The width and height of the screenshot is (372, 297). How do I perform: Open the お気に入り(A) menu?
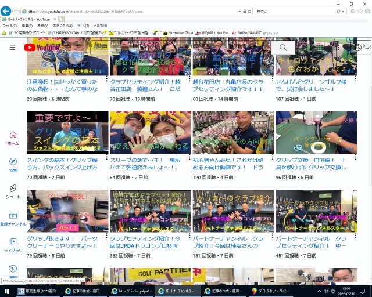63,26
